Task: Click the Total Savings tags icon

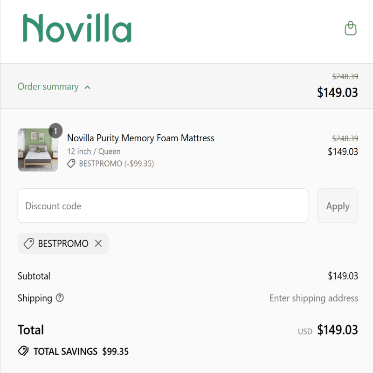Action: (x=23, y=351)
